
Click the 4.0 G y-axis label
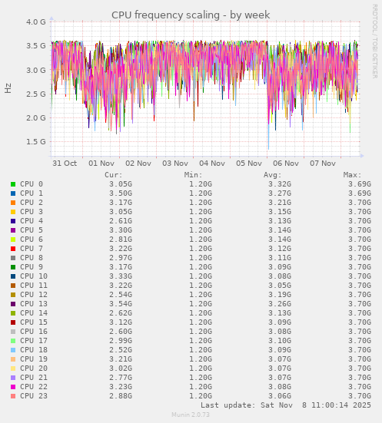(36, 21)
